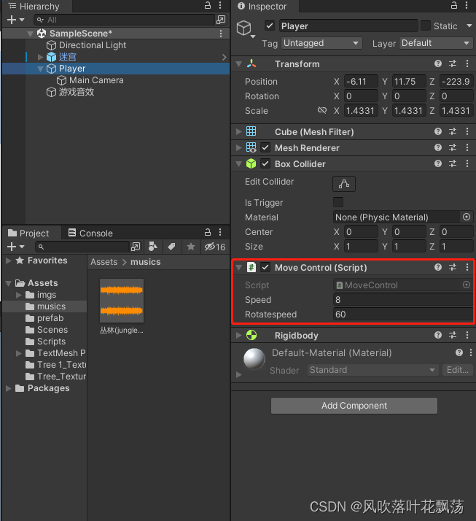
Task: Open Cube Mesh Filter help icon
Action: pos(438,131)
